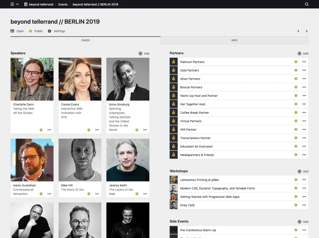Click Events in the breadcrumb navigation

coord(63,4)
